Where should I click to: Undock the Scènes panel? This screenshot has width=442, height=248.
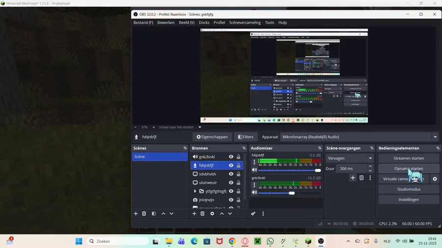(185, 148)
